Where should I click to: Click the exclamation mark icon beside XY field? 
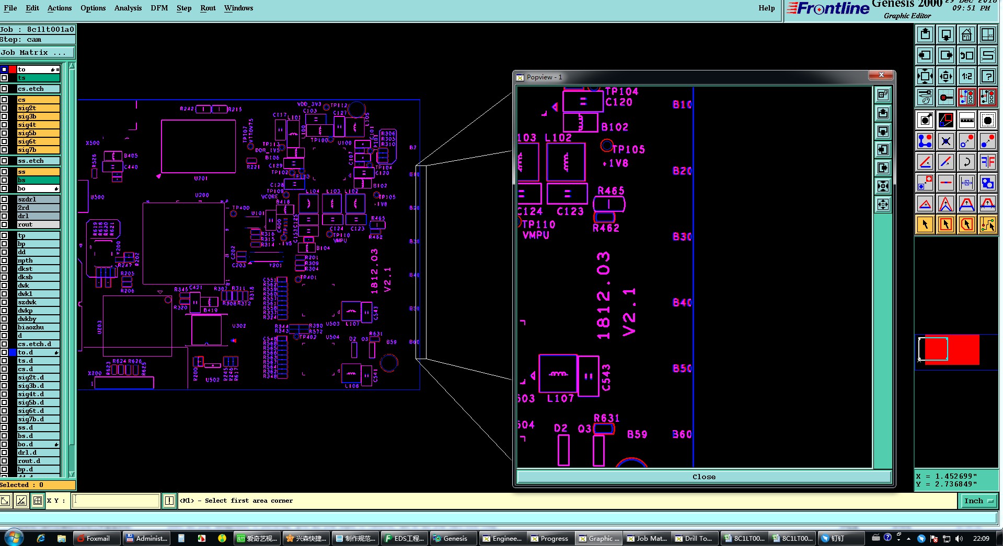tap(169, 501)
